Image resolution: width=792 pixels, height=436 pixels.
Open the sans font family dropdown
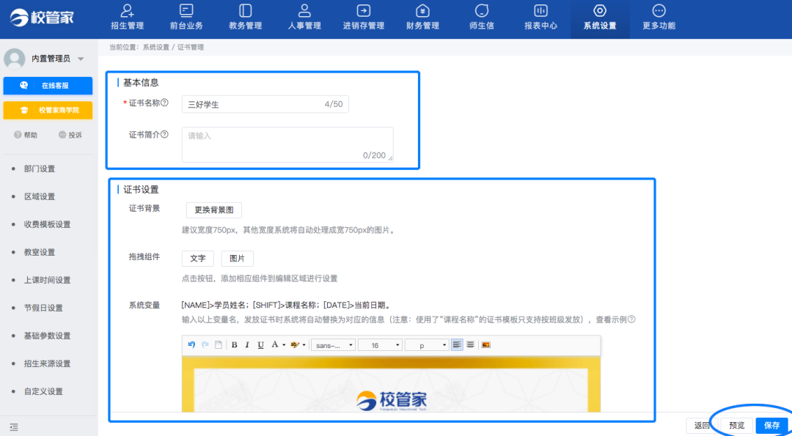coord(333,344)
